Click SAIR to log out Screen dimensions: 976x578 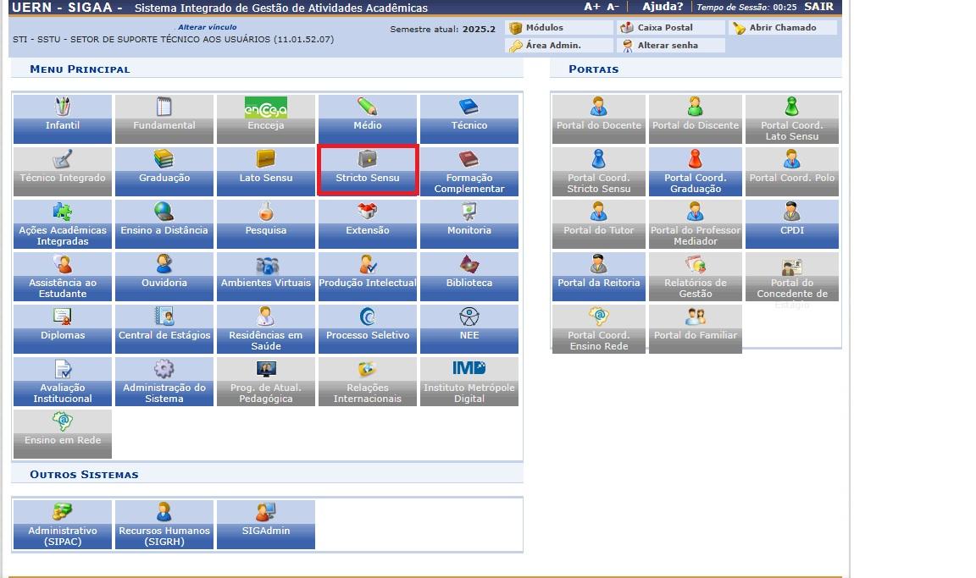pyautogui.click(x=818, y=7)
